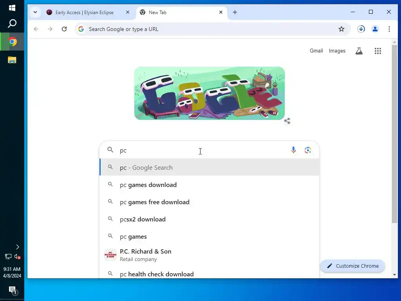
Task: Go forward using the forward arrow
Action: point(50,29)
